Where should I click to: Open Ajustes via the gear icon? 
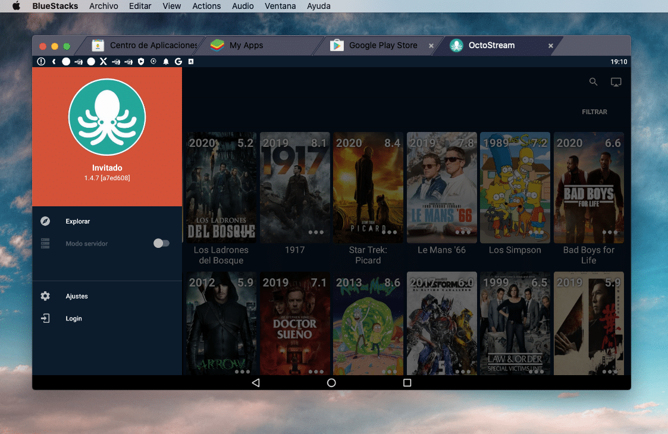pyautogui.click(x=45, y=295)
